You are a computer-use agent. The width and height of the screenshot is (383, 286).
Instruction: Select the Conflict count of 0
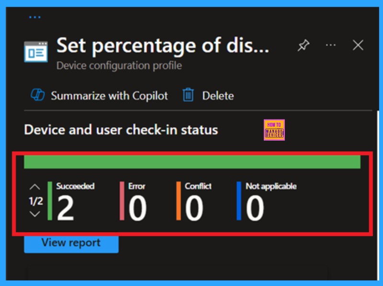pos(194,209)
